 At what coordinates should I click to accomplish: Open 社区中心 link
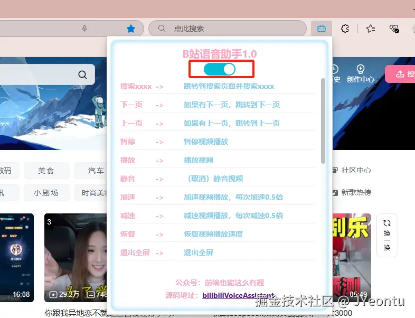(352, 170)
